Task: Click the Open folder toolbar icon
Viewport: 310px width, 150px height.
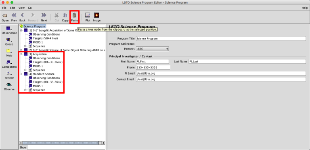Action: click(5, 15)
